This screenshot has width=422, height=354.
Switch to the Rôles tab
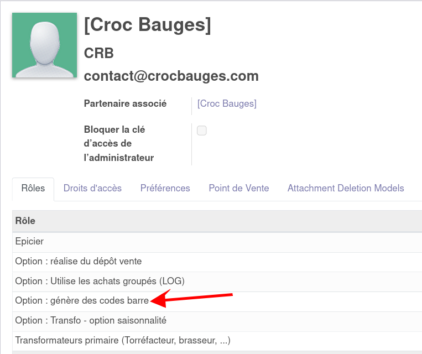tap(33, 188)
